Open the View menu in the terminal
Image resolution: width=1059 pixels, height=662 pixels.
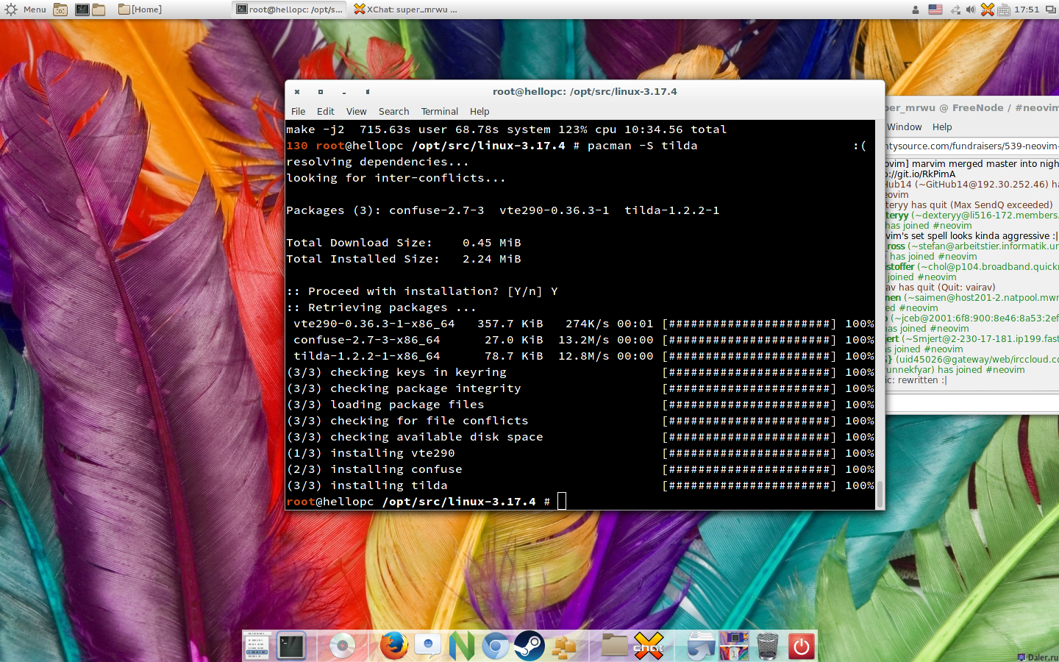[356, 112]
